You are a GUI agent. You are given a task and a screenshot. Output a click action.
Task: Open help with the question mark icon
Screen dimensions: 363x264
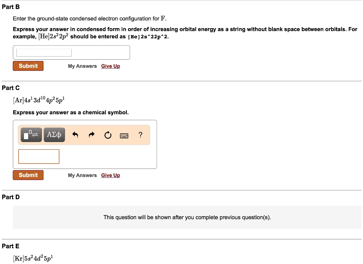pyautogui.click(x=141, y=135)
